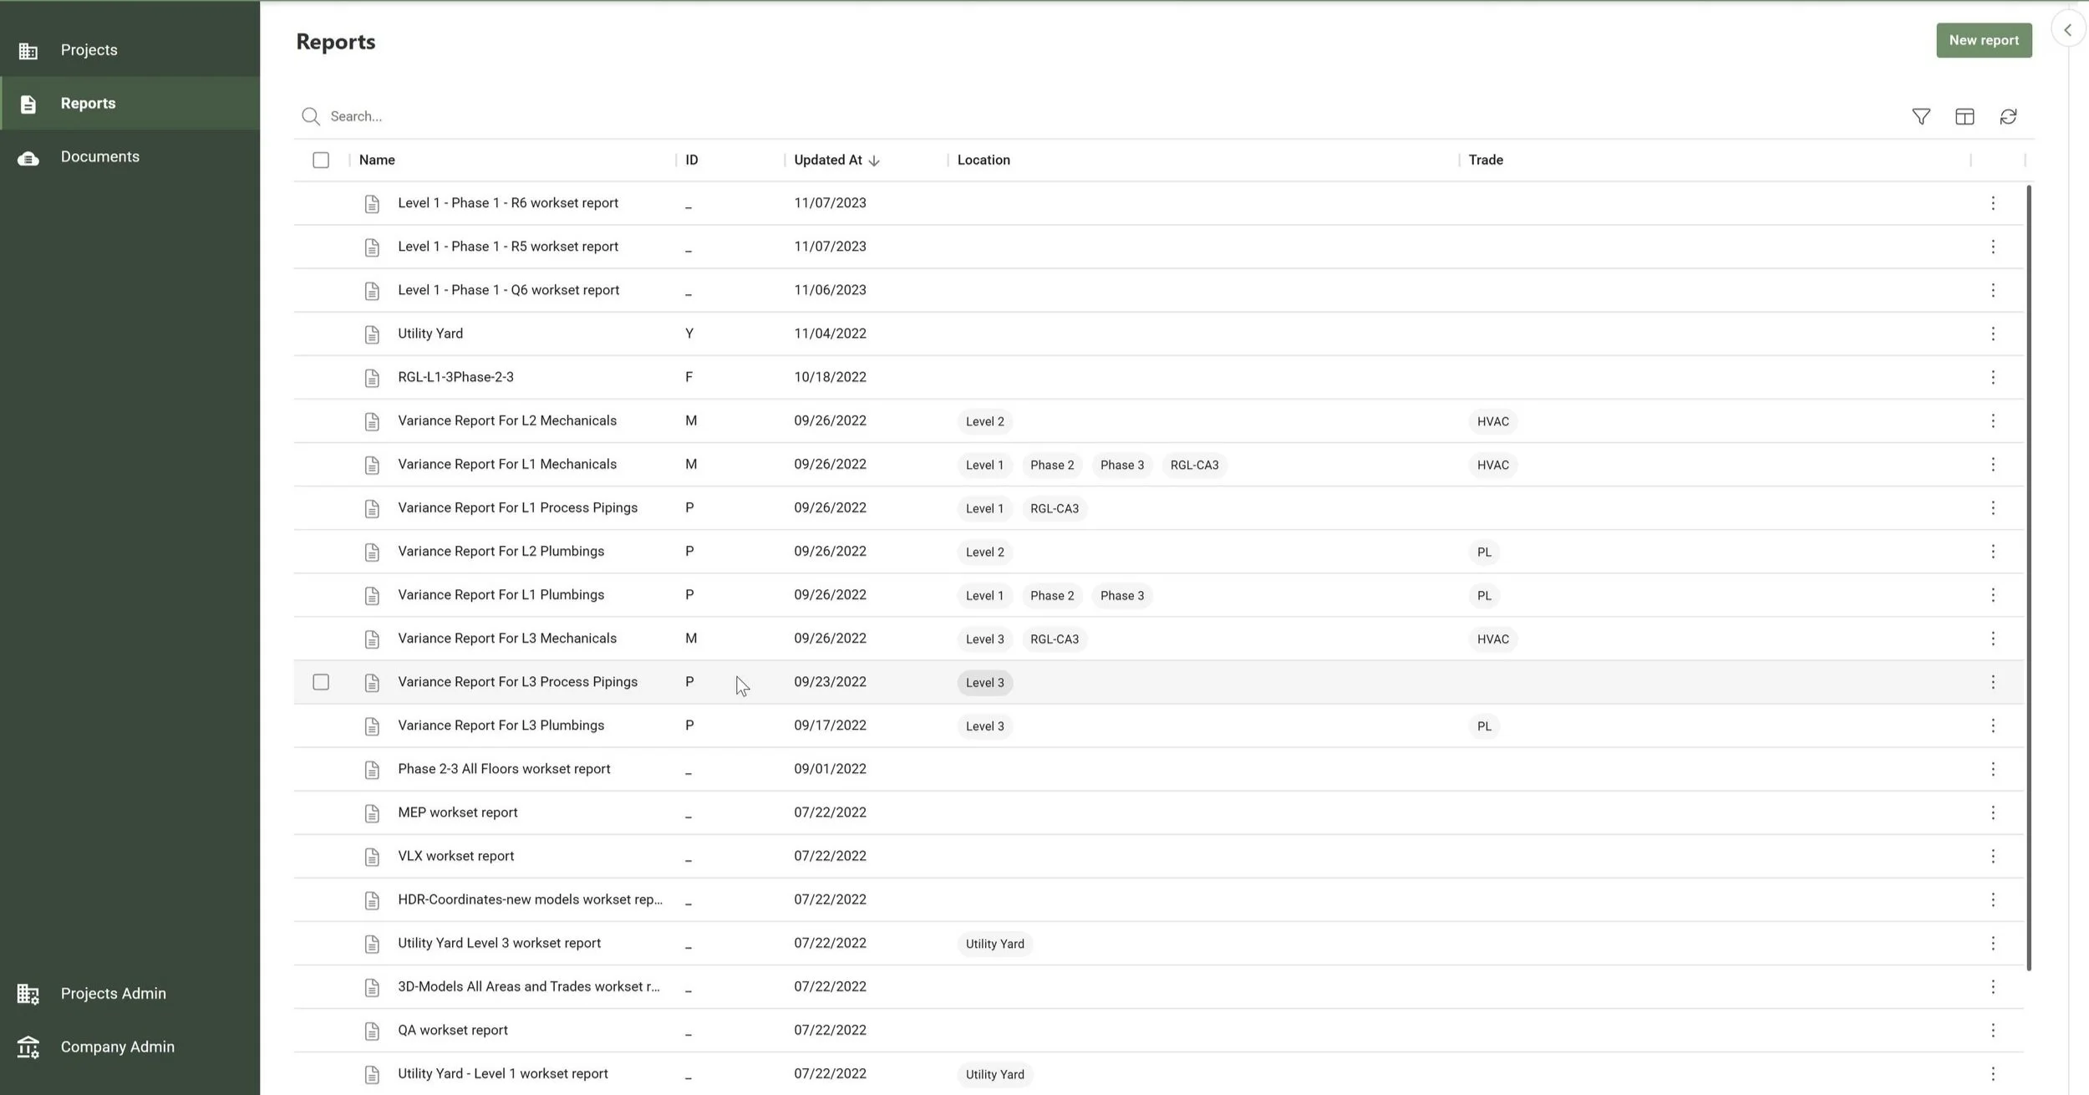Image resolution: width=2089 pixels, height=1095 pixels.
Task: Open three-dot menu for MEP workset report
Action: 1993,812
